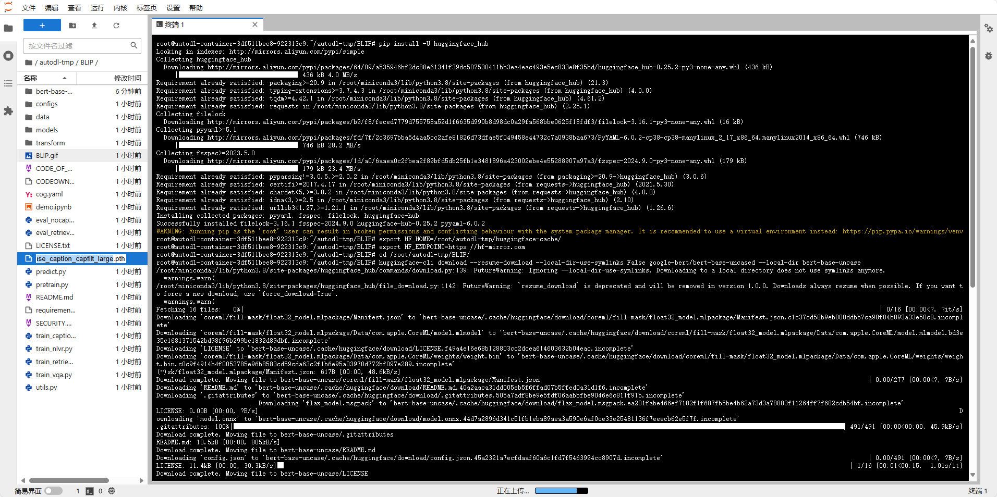Open the file browser sidebar icon
Viewport: 997px width, 497px height.
click(8, 28)
